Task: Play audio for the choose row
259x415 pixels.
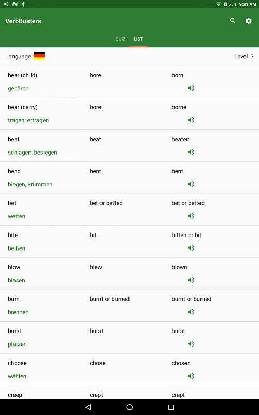Action: pyautogui.click(x=191, y=376)
